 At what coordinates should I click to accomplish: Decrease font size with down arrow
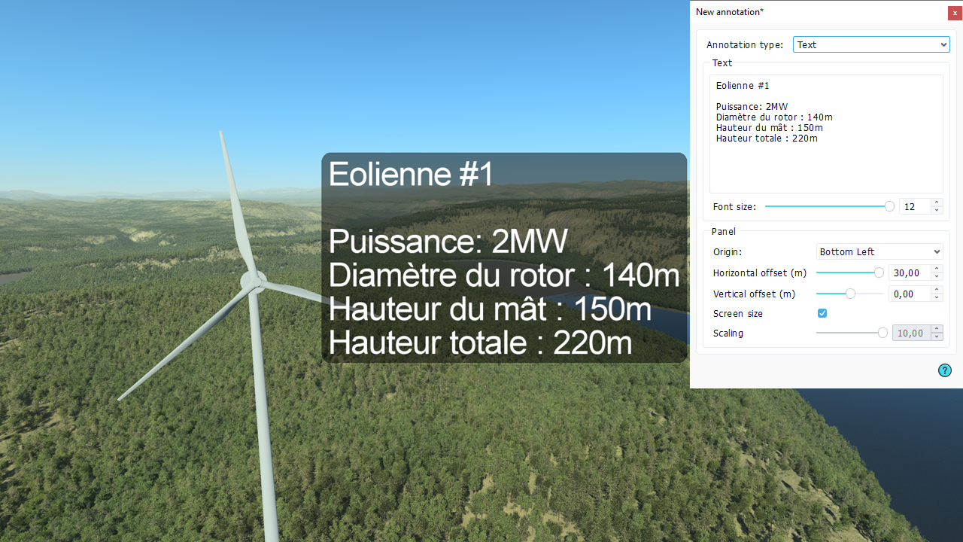pyautogui.click(x=937, y=210)
